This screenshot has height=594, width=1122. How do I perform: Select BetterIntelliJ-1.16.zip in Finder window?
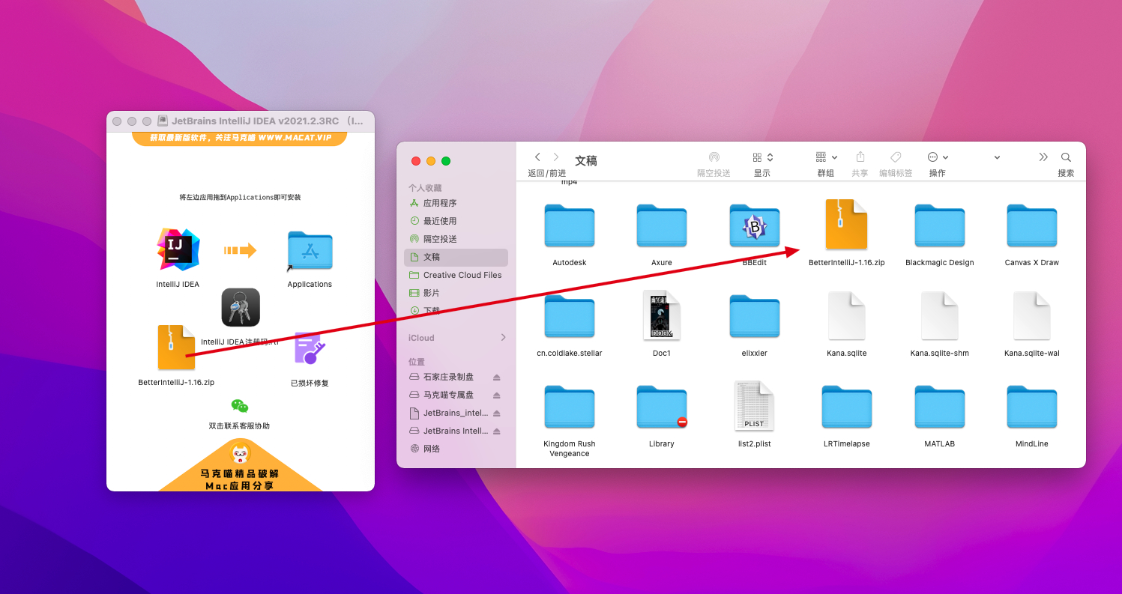(846, 224)
